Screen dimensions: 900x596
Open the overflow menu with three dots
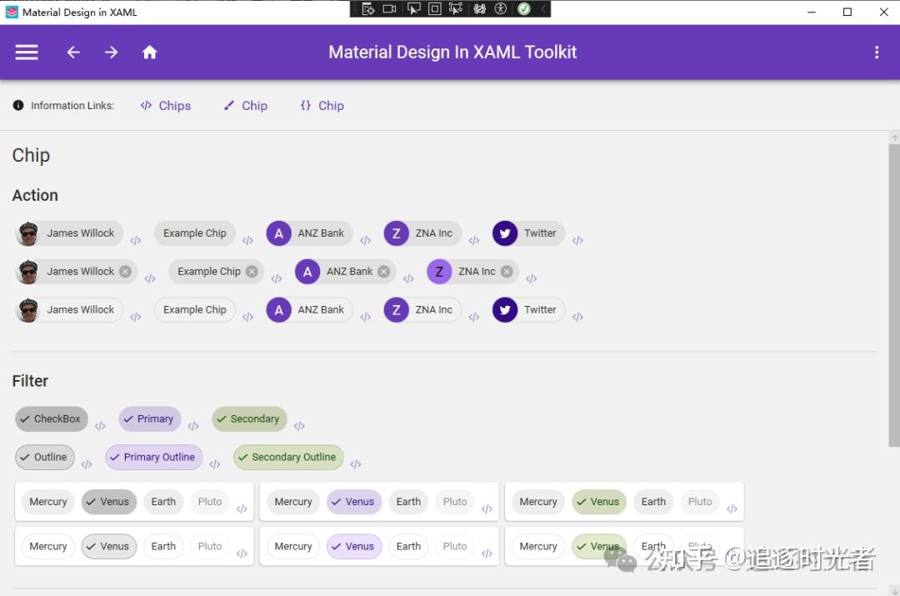pos(877,52)
